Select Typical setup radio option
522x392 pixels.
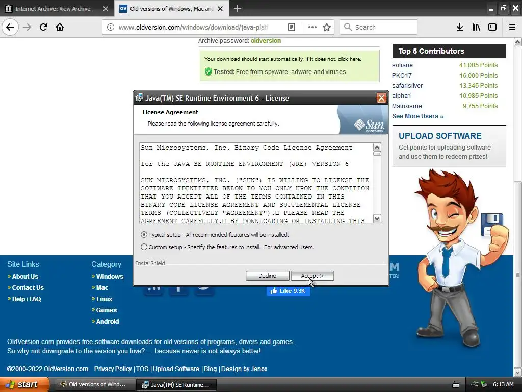[144, 235]
